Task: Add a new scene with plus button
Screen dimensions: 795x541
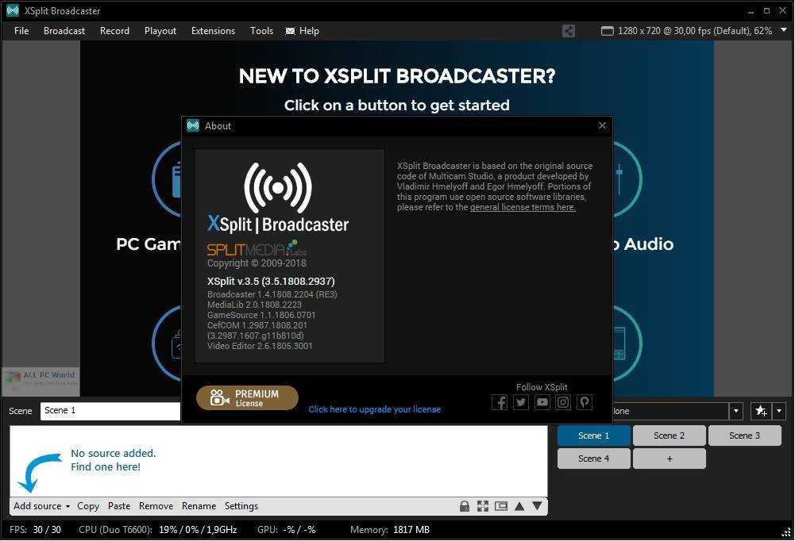Action: click(670, 459)
